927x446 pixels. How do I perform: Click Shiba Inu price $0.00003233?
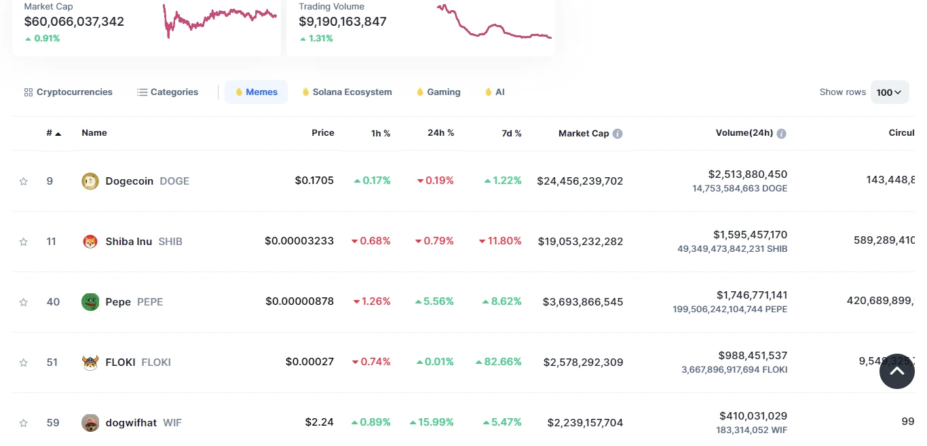[299, 241]
